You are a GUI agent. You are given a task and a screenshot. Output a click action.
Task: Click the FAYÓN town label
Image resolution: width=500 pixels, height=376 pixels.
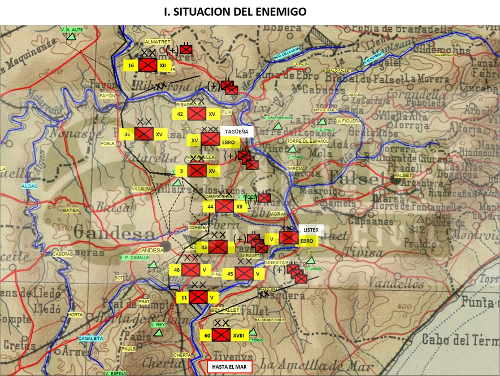pyautogui.click(x=107, y=95)
